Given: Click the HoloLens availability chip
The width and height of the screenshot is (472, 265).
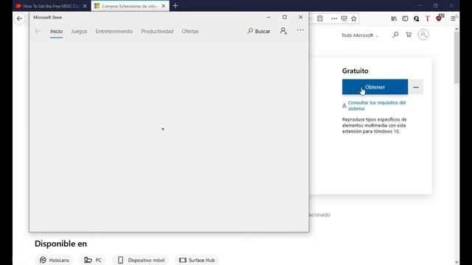Looking at the screenshot, I should (x=55, y=260).
